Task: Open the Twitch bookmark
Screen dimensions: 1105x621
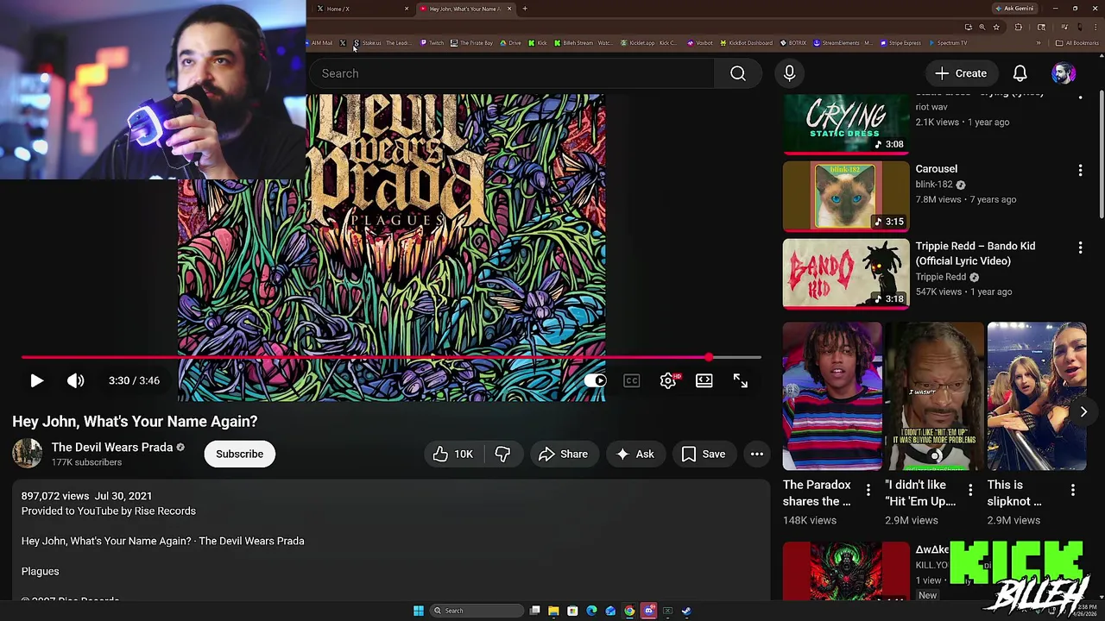Action: [433, 43]
